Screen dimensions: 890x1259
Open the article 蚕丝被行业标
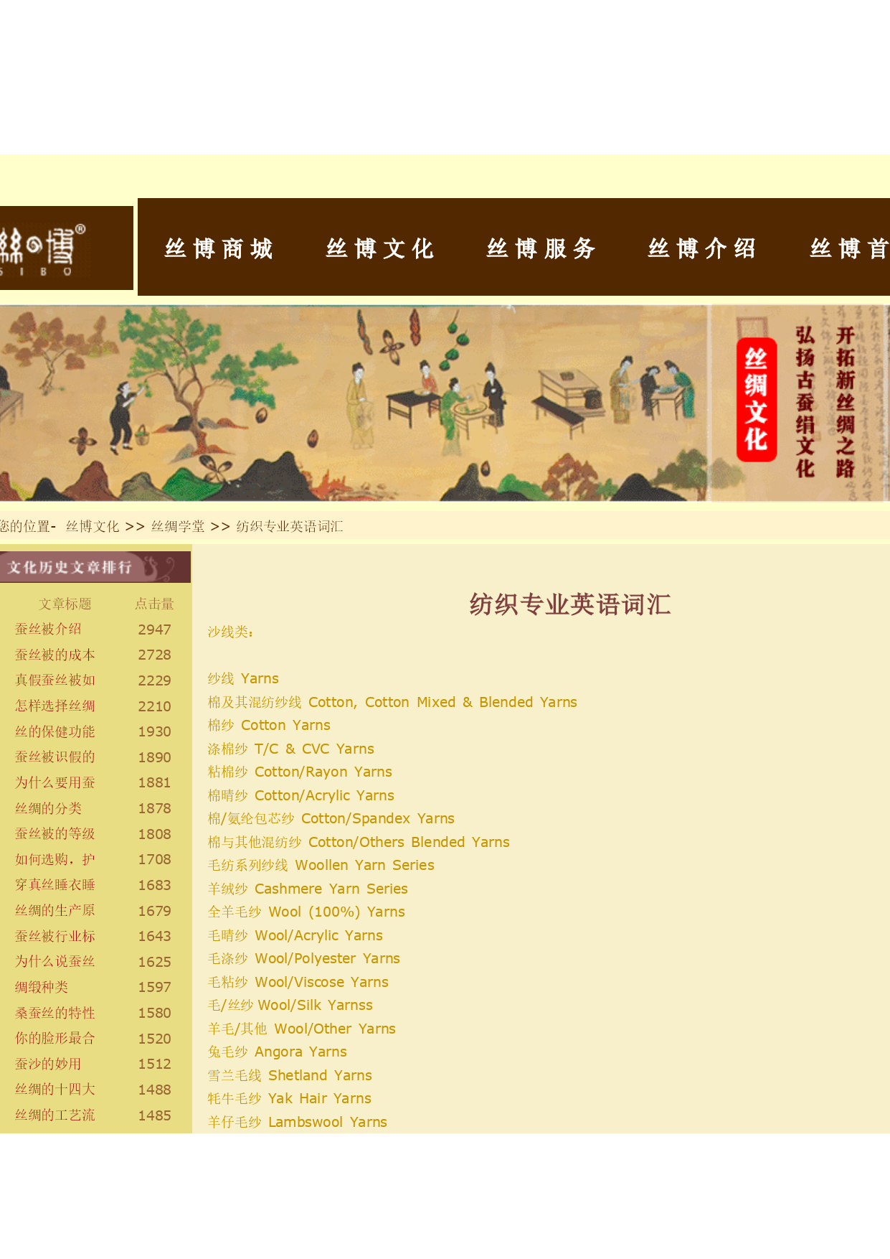tap(55, 936)
